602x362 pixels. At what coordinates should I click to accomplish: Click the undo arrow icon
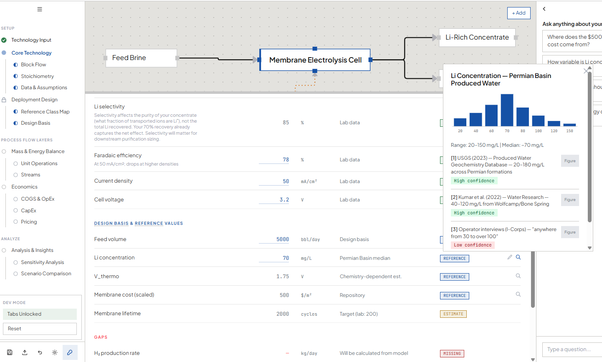coord(40,352)
